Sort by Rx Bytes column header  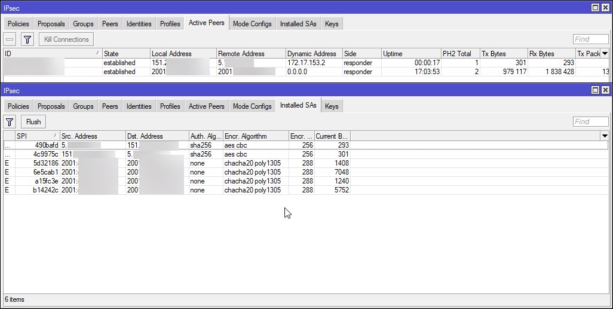tap(551, 54)
